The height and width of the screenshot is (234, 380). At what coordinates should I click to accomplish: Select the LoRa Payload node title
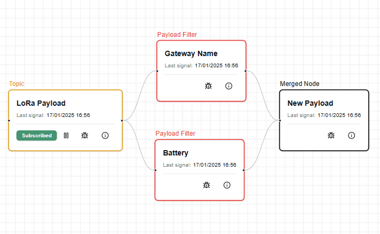click(41, 103)
